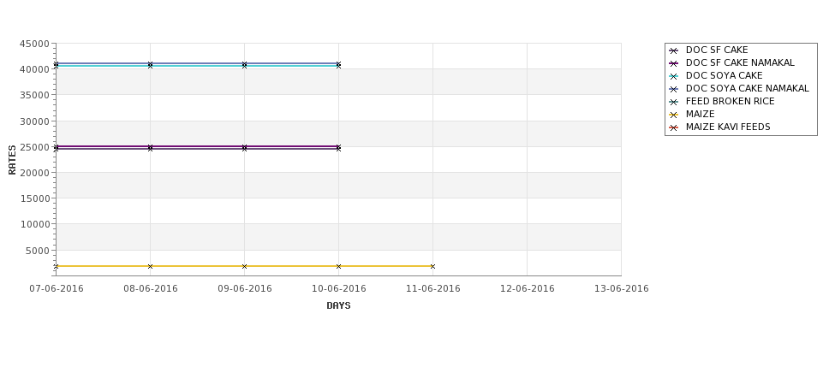Click the DAYS x-axis title

(338, 305)
